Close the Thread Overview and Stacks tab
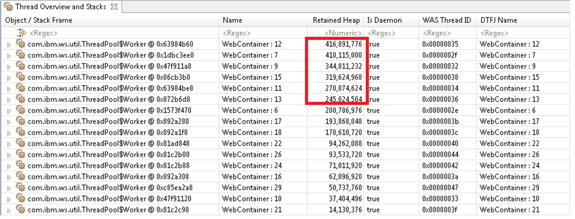The image size is (575, 219). click(113, 7)
